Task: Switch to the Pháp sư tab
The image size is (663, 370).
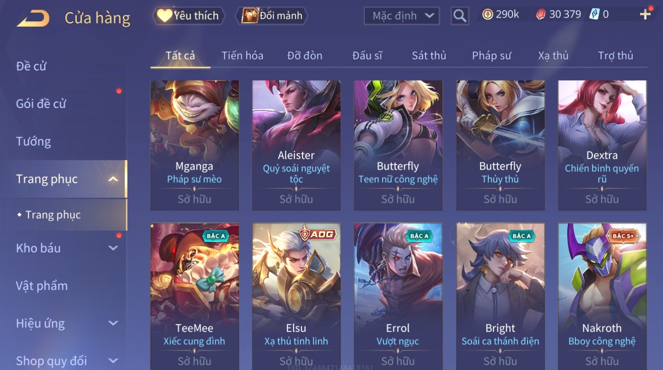Action: click(491, 55)
